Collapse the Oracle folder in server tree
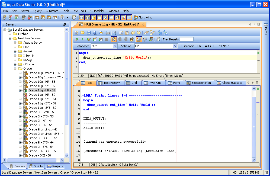 [x=15, y=69]
